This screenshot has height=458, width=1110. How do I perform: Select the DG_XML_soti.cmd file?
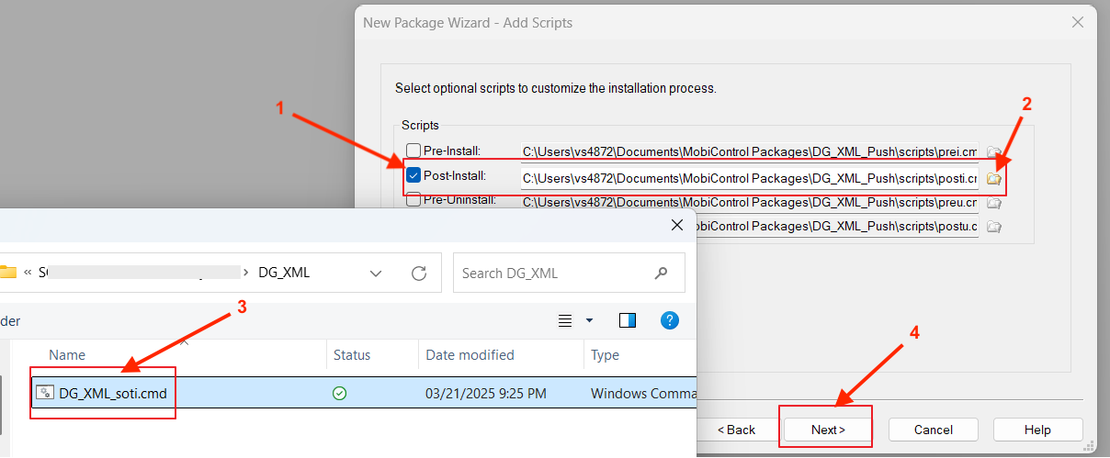click(113, 393)
